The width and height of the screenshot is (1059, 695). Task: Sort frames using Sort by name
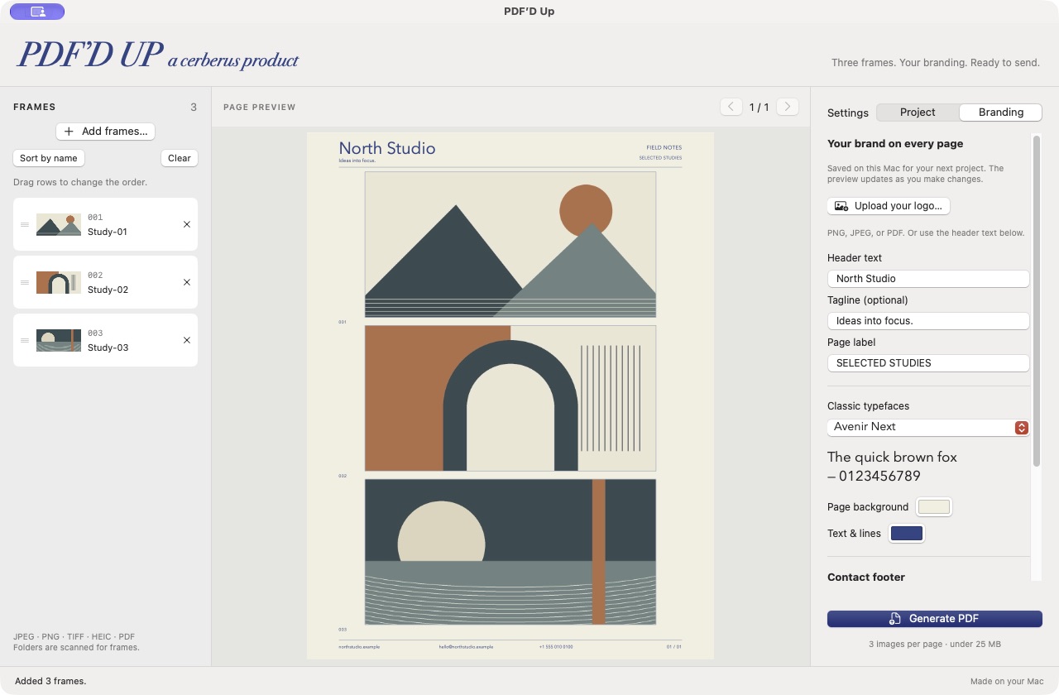tap(49, 158)
